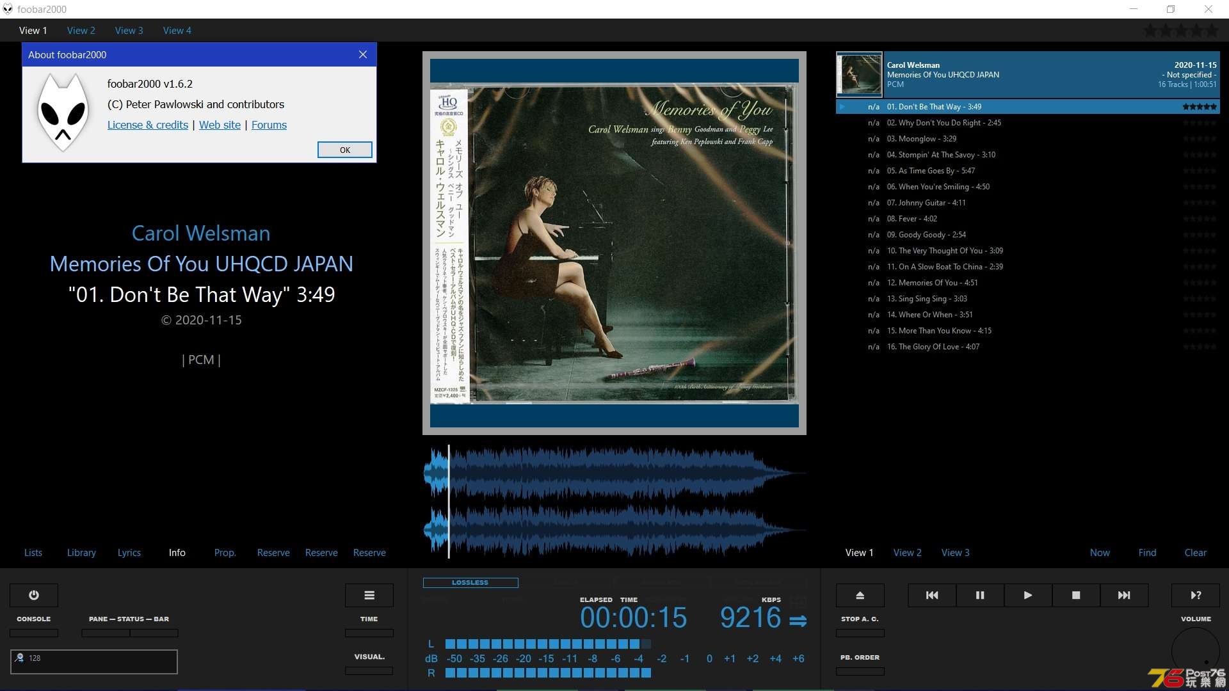Switch to View 2 top tab
The height and width of the screenshot is (691, 1229).
pyautogui.click(x=81, y=30)
